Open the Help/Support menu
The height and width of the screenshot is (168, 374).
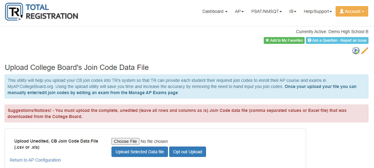318,11
